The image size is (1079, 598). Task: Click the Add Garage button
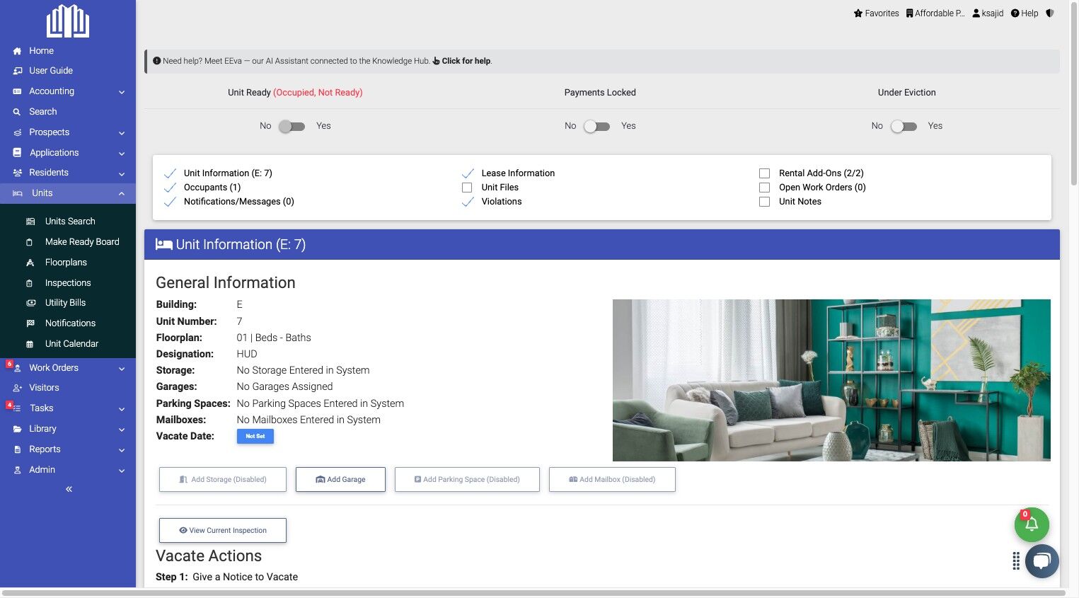coord(340,479)
